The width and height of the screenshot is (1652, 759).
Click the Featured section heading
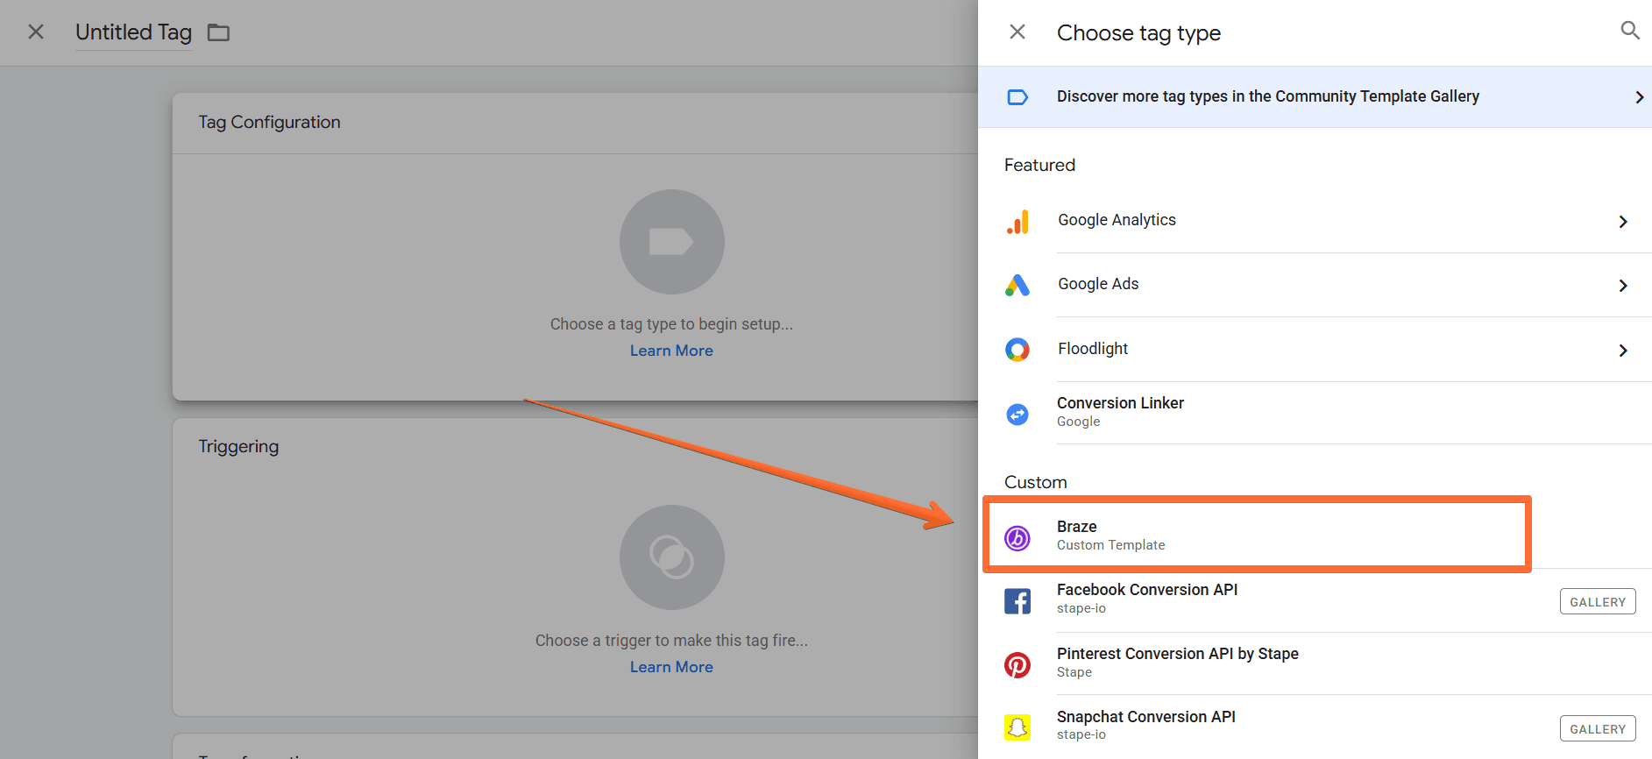1039,165
